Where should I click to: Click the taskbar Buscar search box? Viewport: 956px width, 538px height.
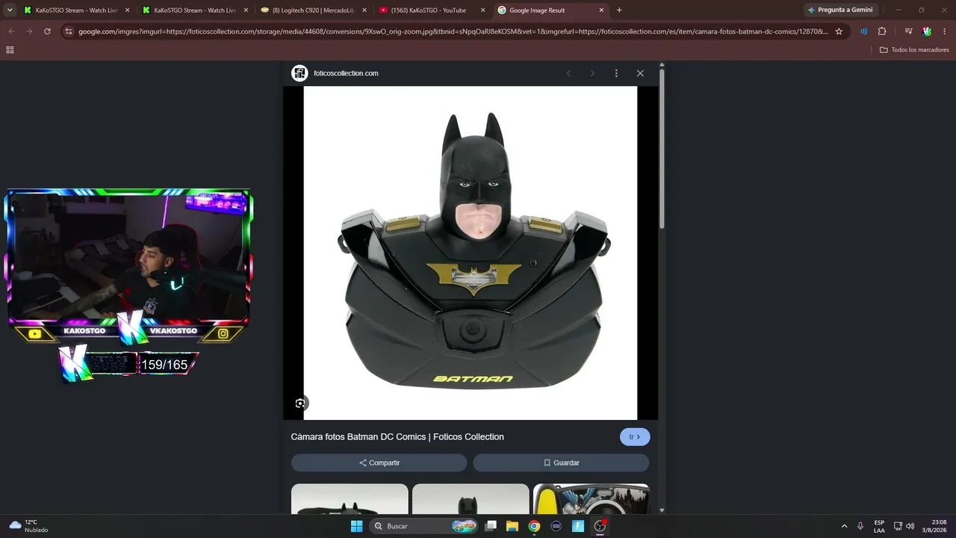[423, 526]
